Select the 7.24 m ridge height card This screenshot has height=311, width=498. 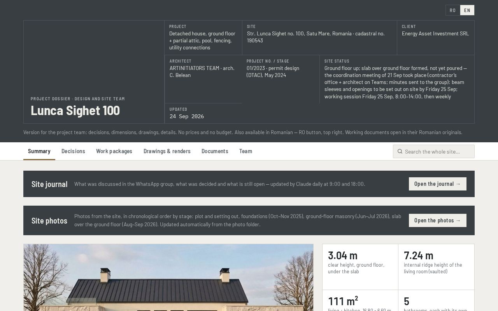click(436, 267)
